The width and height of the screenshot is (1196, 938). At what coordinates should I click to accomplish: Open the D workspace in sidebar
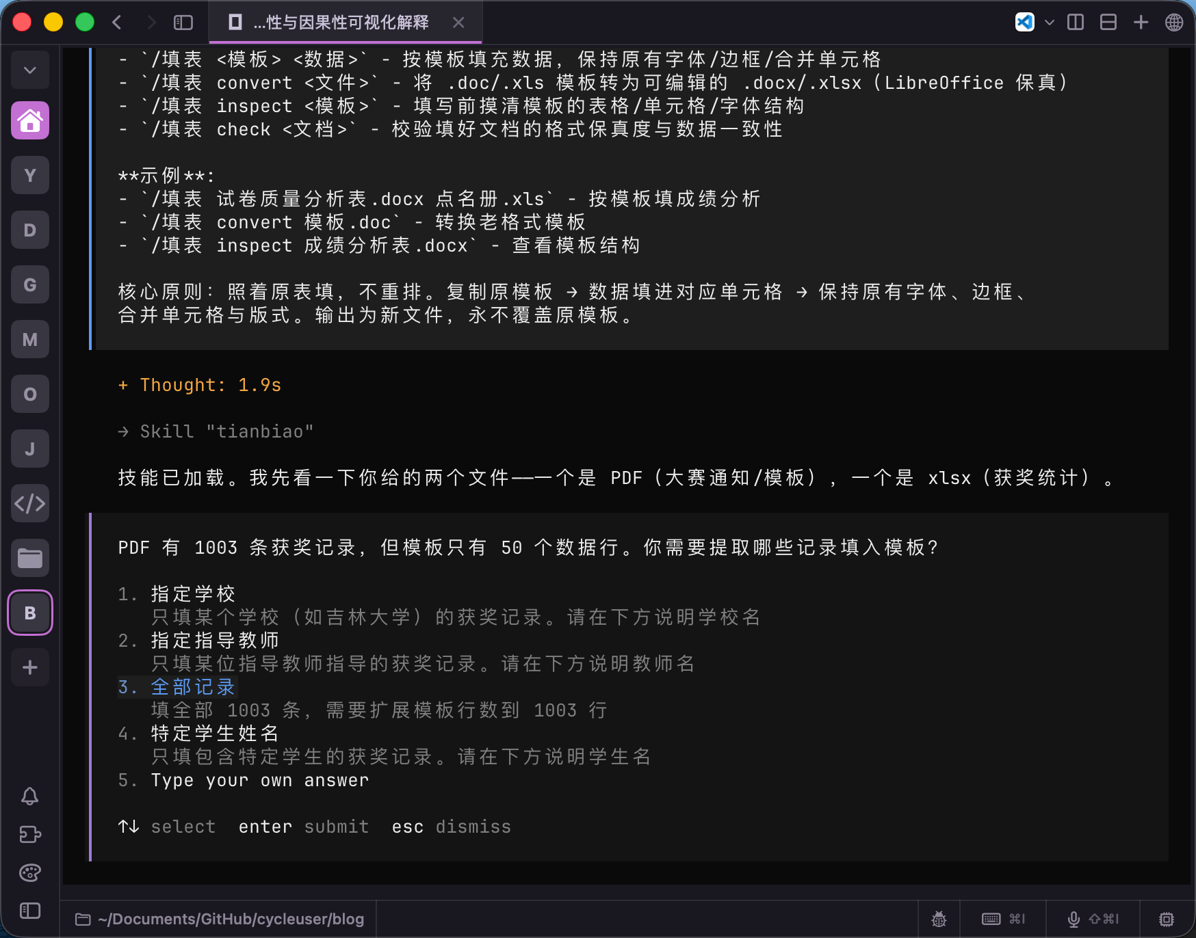pyautogui.click(x=30, y=230)
